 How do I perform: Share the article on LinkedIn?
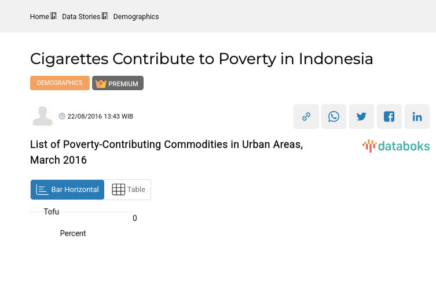(417, 116)
